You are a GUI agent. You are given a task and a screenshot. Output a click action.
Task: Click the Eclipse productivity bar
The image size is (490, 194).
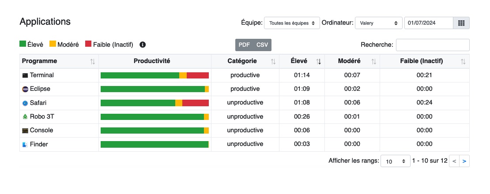[155, 89]
